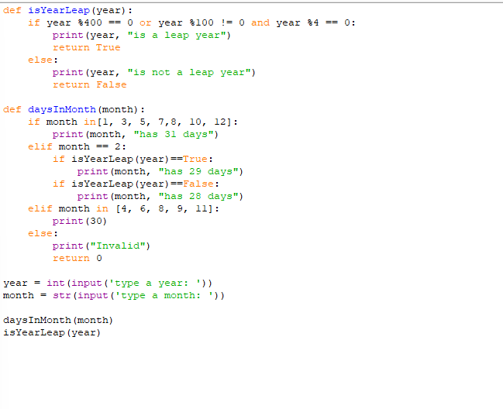Click the line 'def isYearLeap(year):'
Image resolution: width=503 pixels, height=409 pixels.
[x=67, y=11]
